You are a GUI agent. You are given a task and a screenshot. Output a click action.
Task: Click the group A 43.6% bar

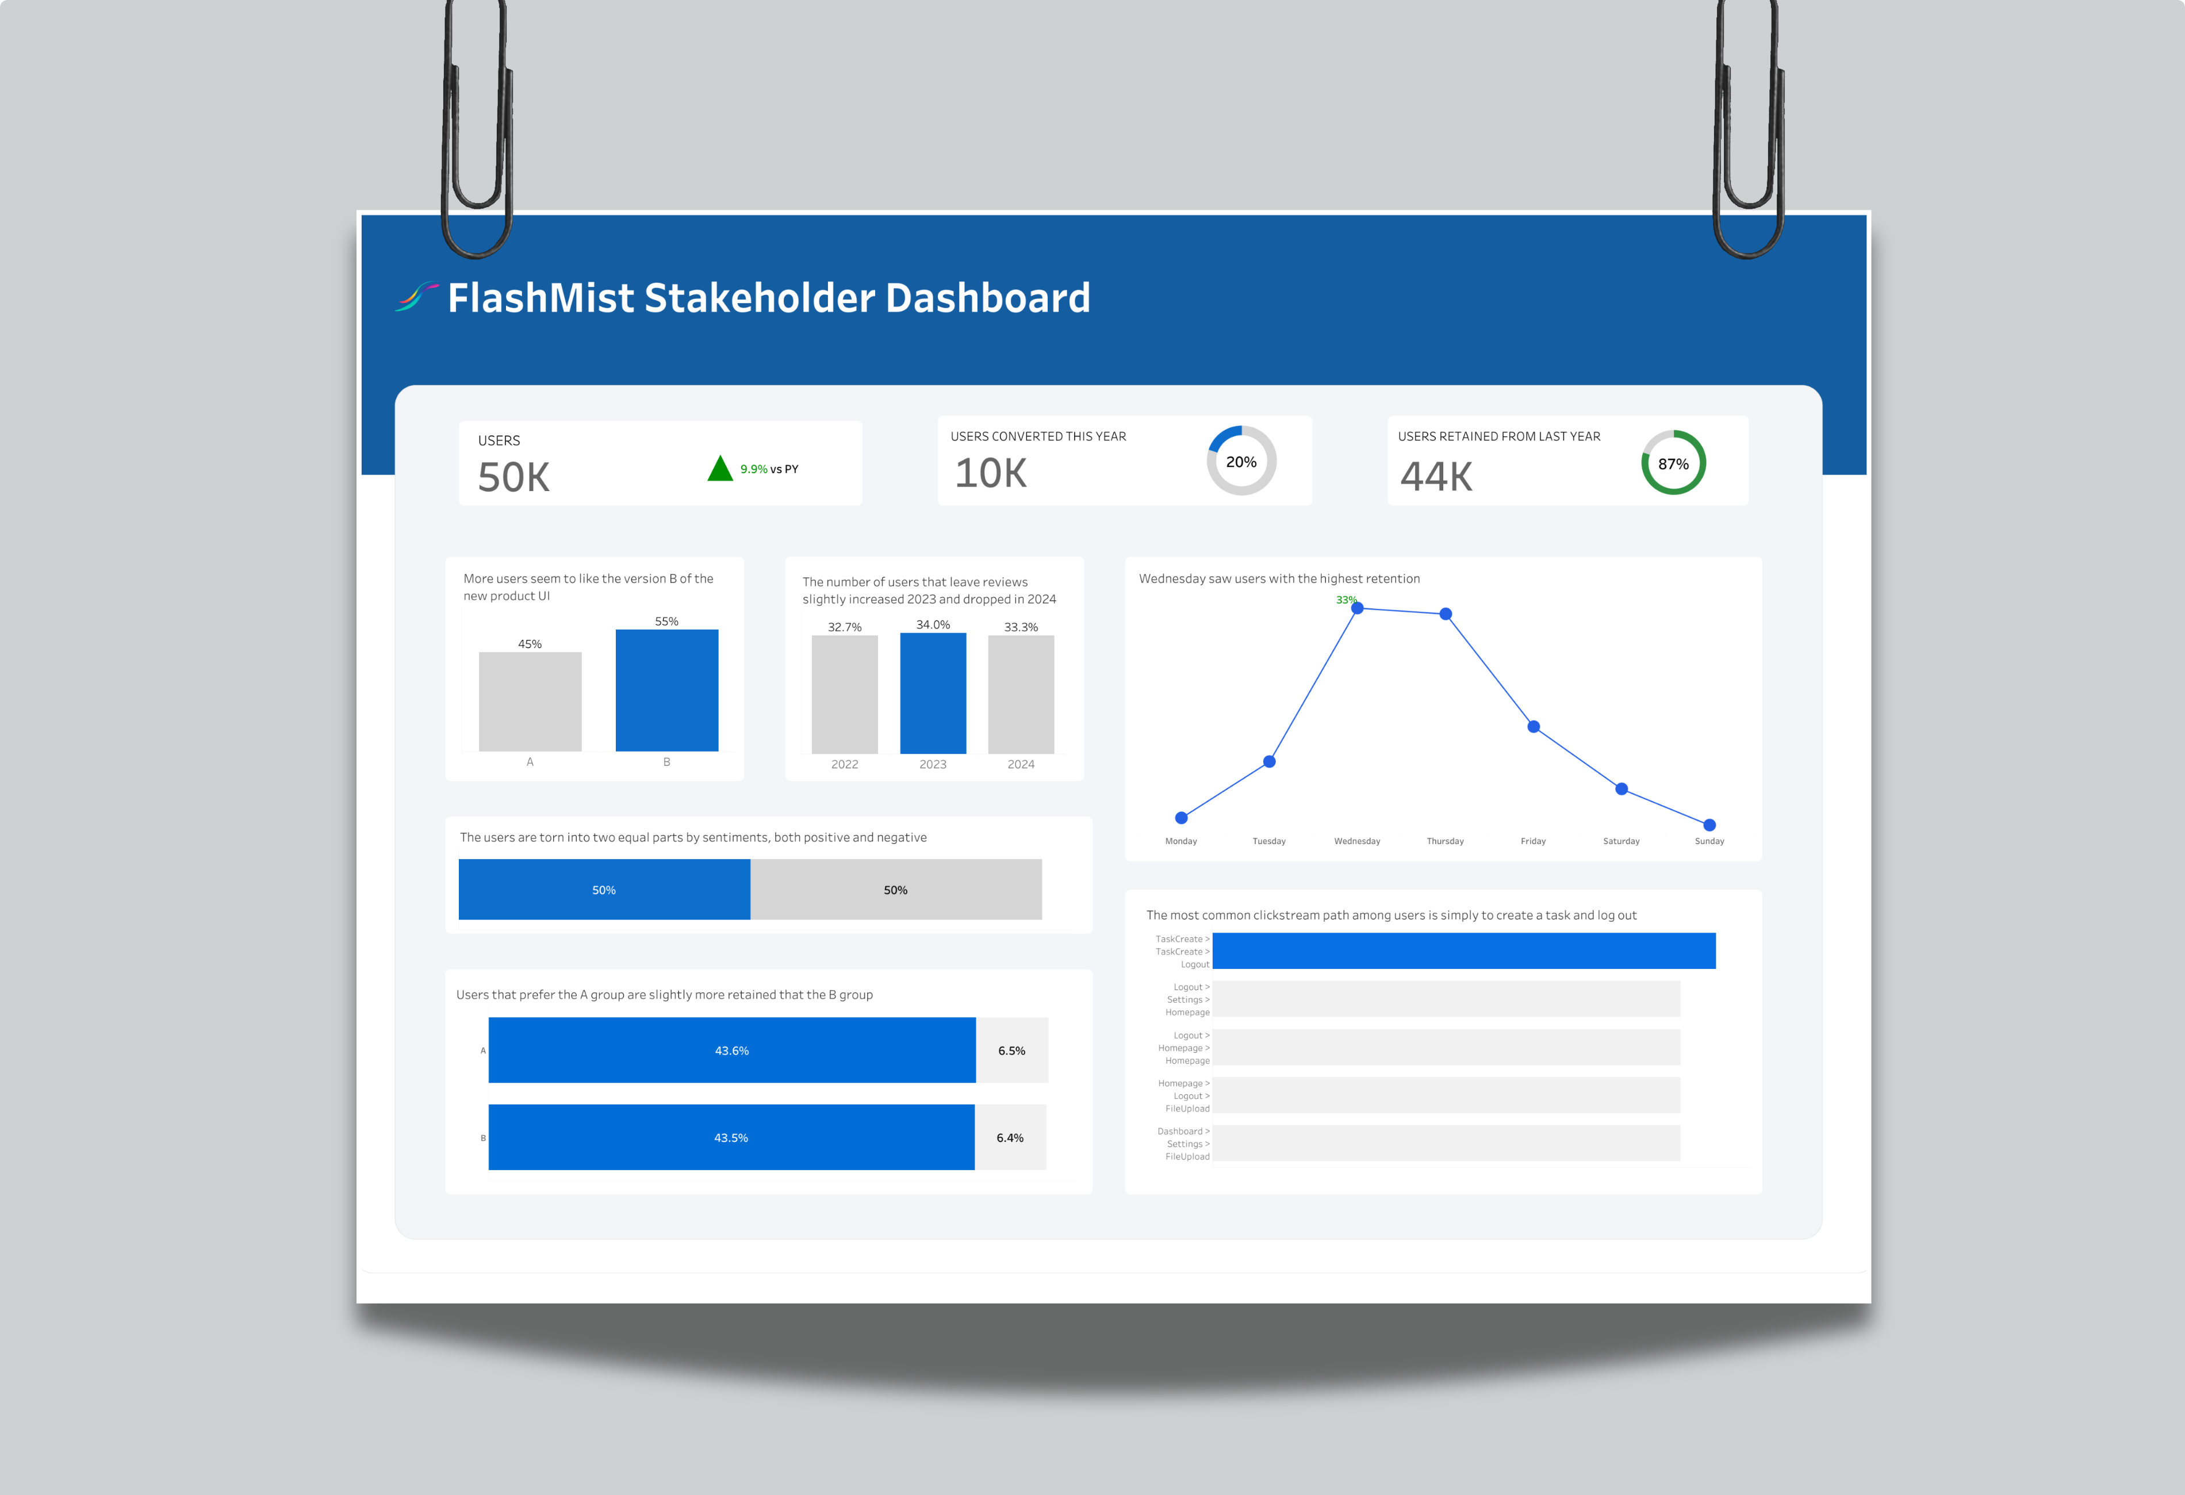(x=733, y=1051)
